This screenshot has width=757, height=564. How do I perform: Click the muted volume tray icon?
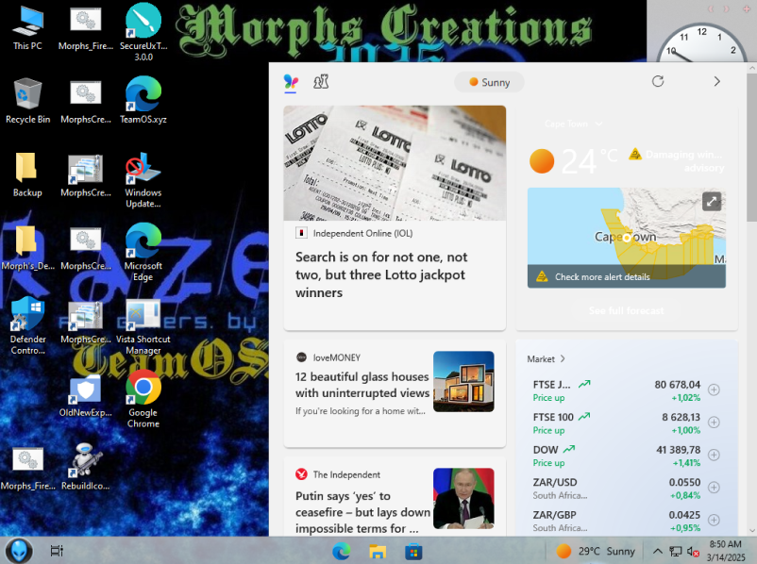click(693, 552)
